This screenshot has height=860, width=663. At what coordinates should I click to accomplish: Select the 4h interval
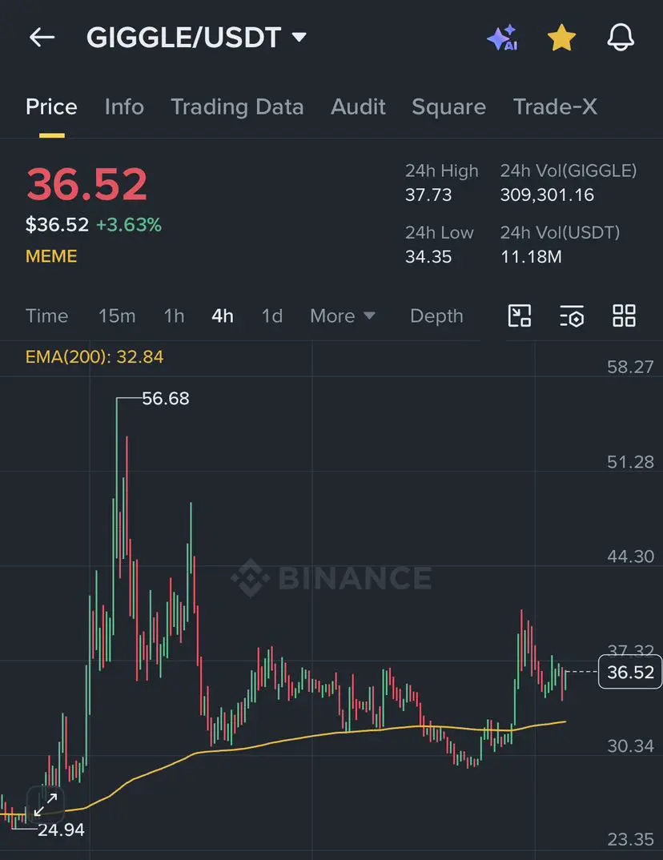tap(223, 316)
